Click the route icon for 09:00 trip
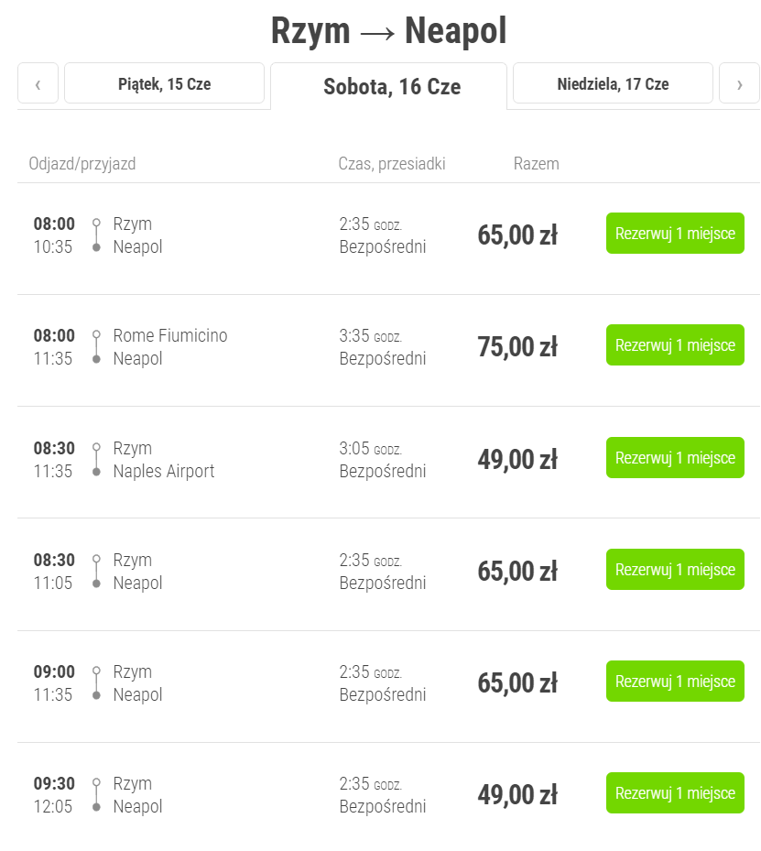The height and width of the screenshot is (851, 761). [x=96, y=683]
